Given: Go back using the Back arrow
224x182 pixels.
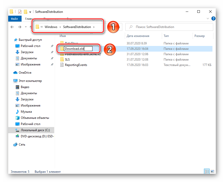Looking at the screenshot, I should (12, 27).
